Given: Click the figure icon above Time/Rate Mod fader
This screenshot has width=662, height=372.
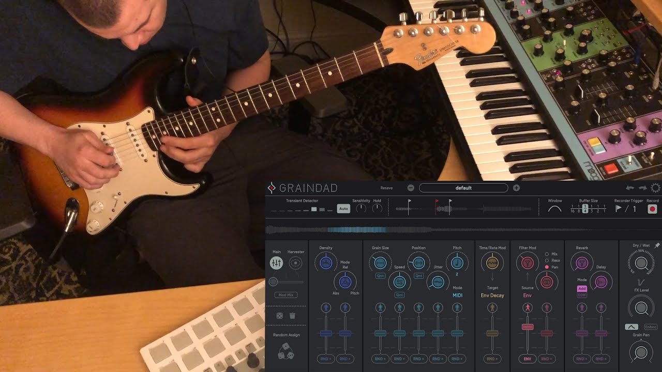Looking at the screenshot, I should click(492, 308).
